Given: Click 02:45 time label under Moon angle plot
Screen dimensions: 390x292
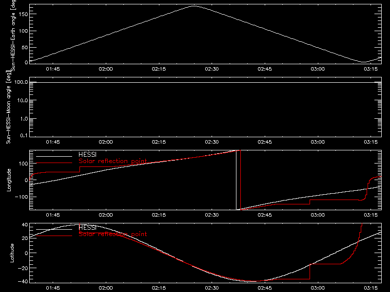Looking at the screenshot, I should [265, 142].
